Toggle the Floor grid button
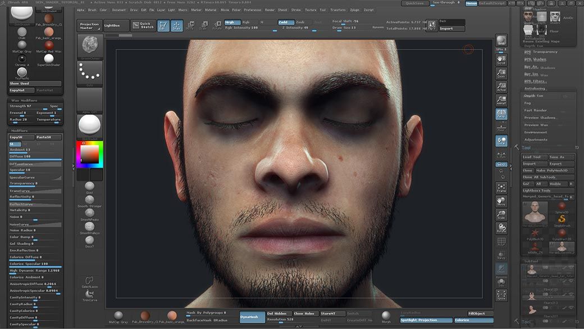The width and height of the screenshot is (584, 329). [501, 128]
